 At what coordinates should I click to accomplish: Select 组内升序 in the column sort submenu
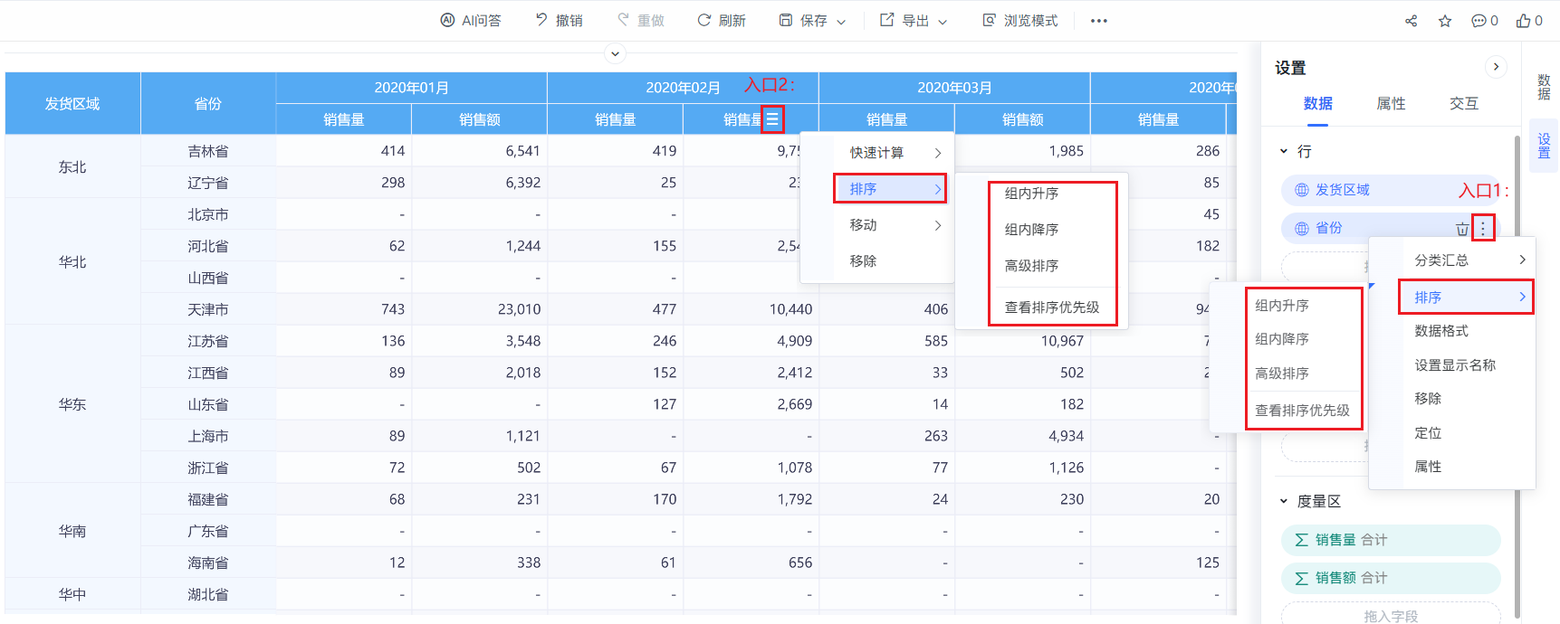(1032, 194)
